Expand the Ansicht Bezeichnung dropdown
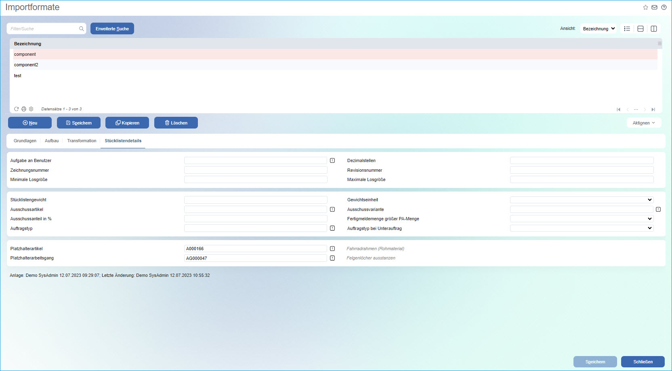This screenshot has width=672, height=371. [x=598, y=29]
